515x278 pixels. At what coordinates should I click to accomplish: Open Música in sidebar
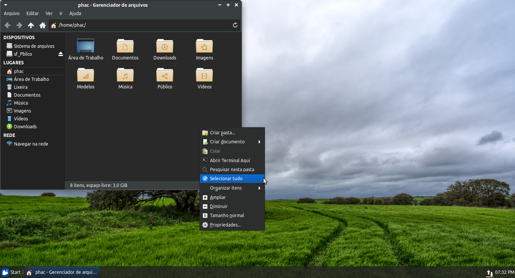pyautogui.click(x=32, y=103)
